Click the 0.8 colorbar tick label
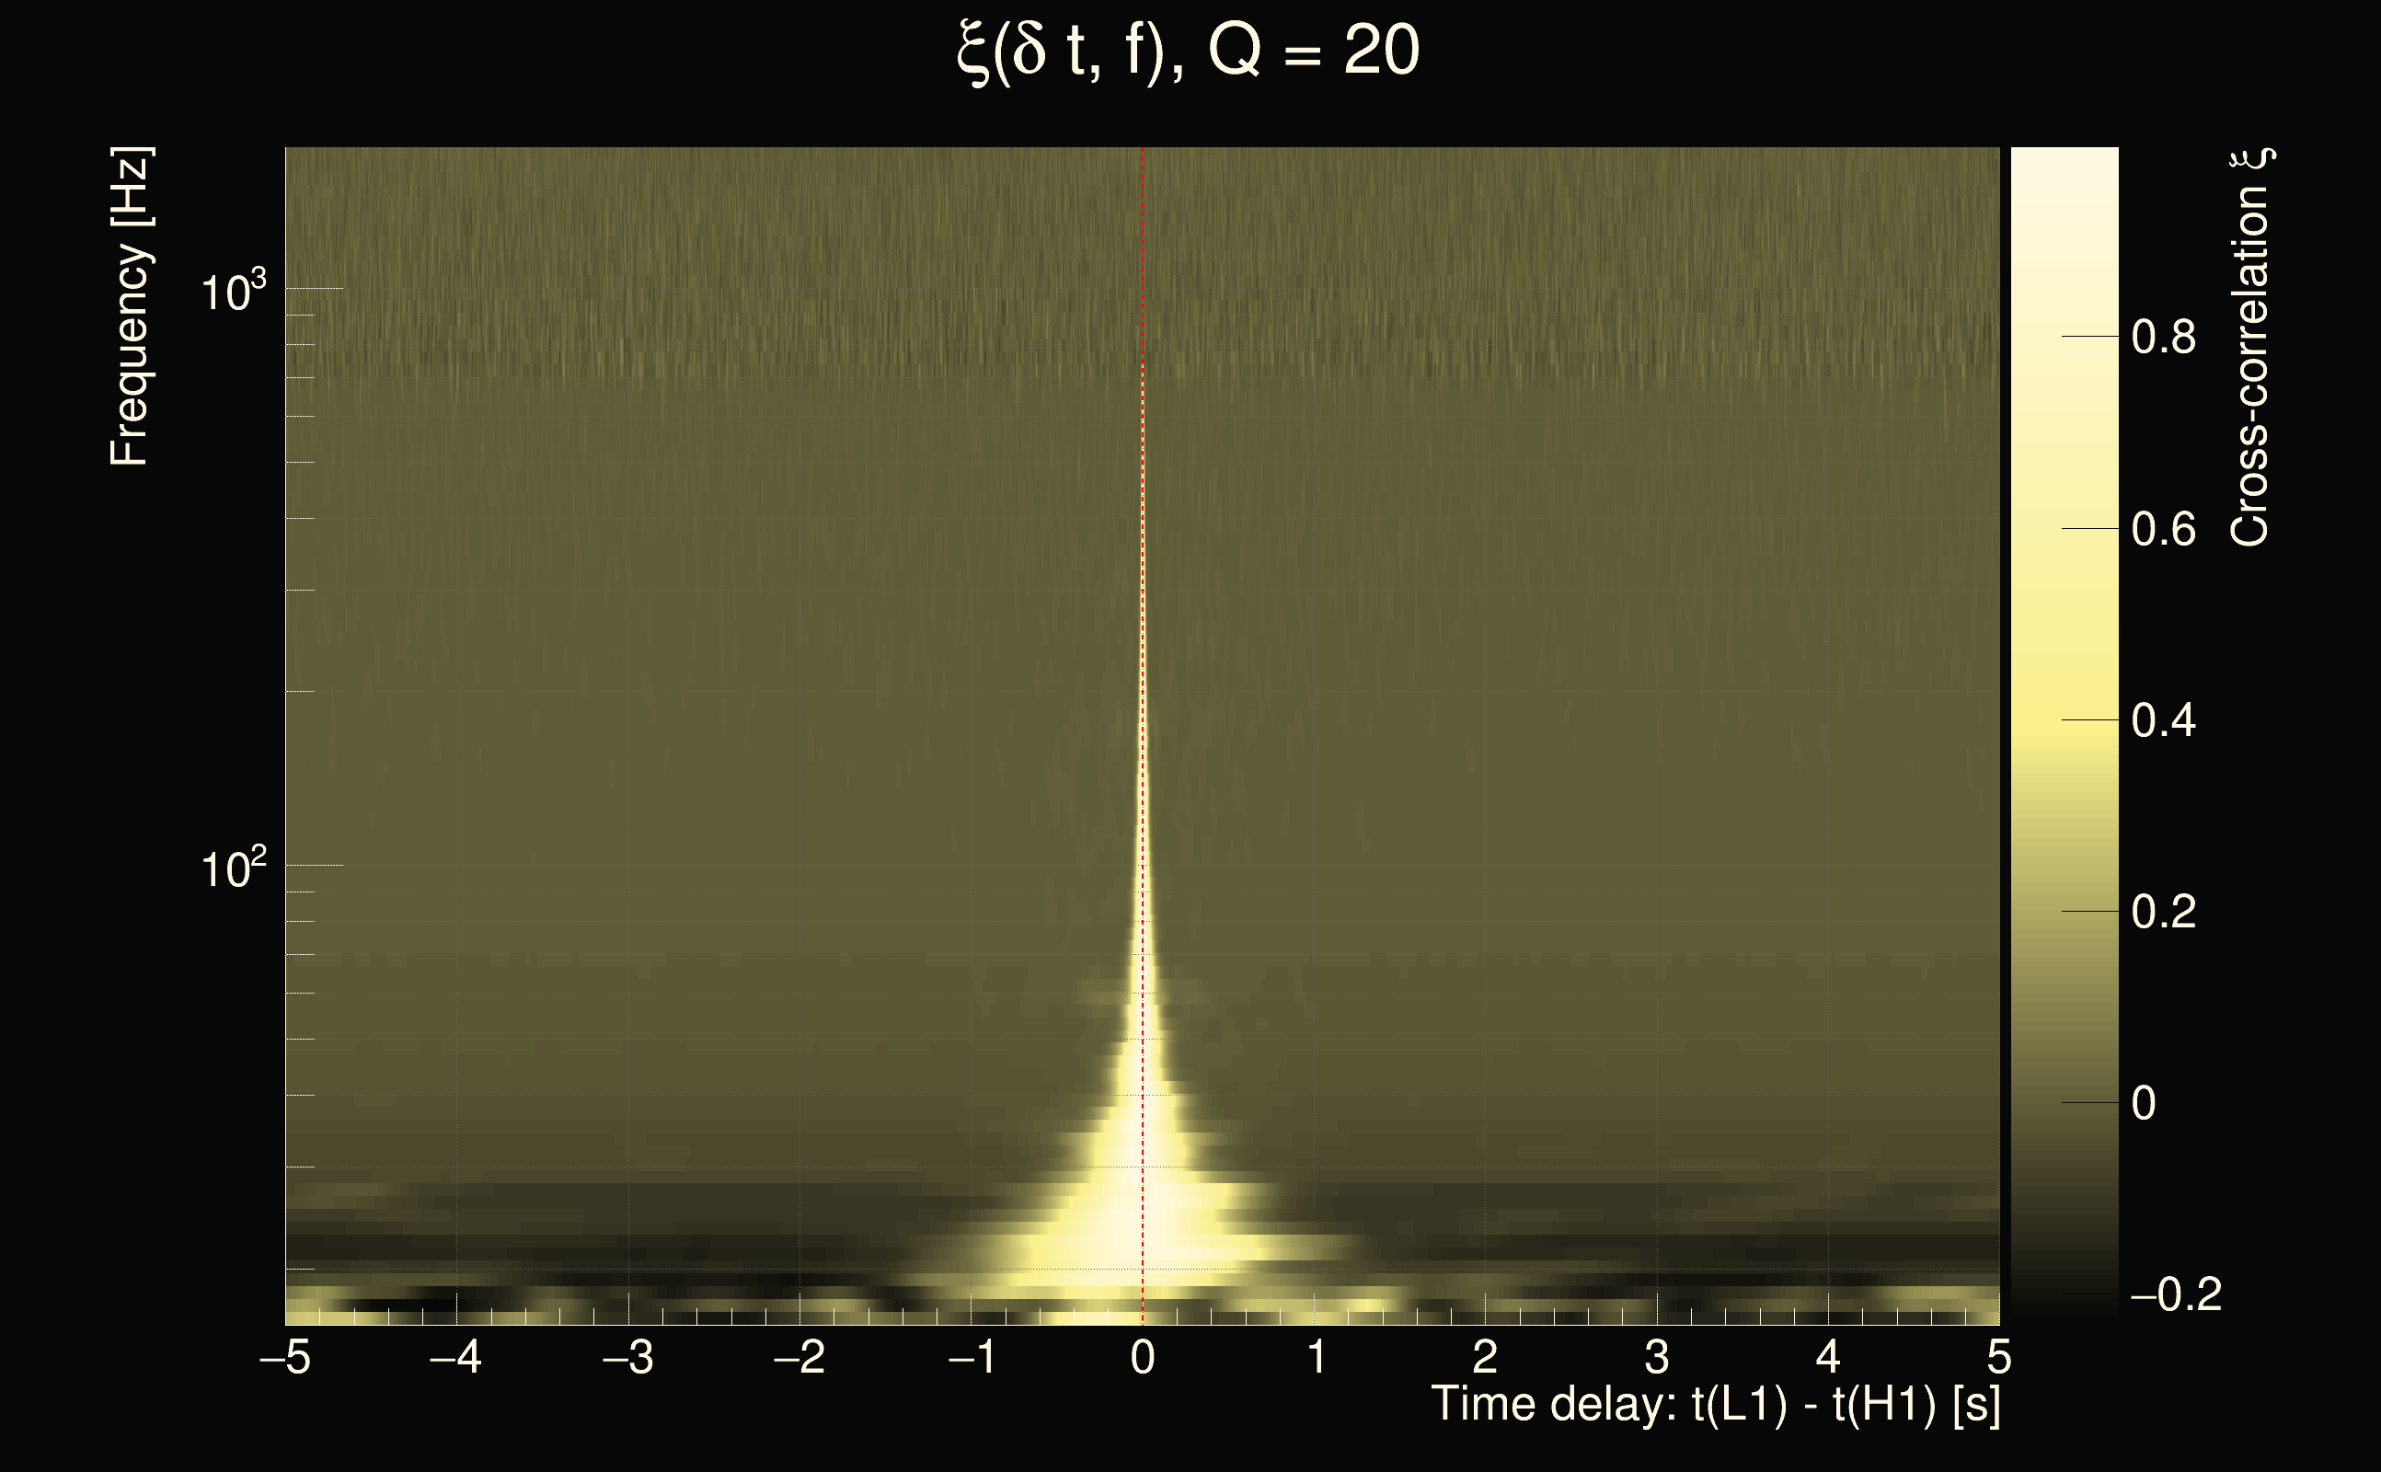 [2163, 338]
